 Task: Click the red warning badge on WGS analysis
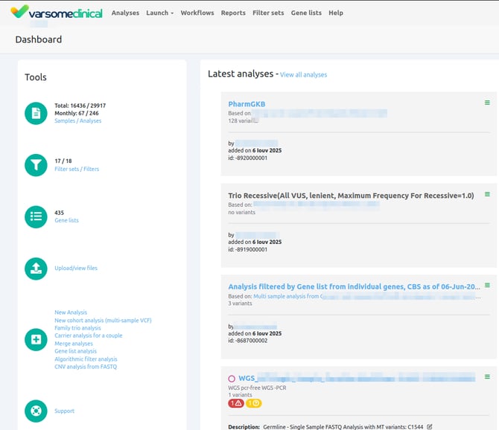(235, 403)
